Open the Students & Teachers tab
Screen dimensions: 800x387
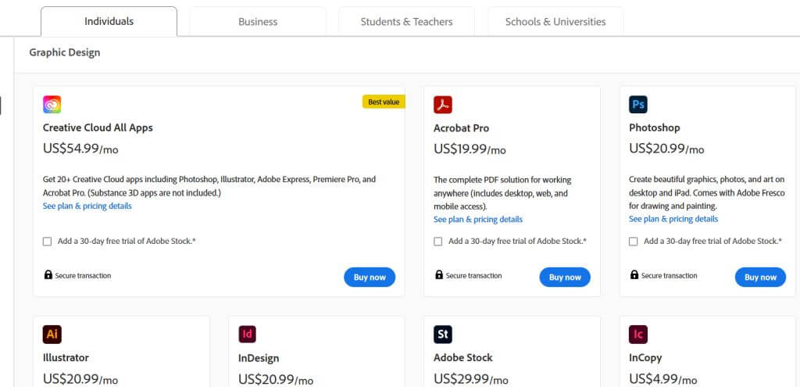point(406,22)
